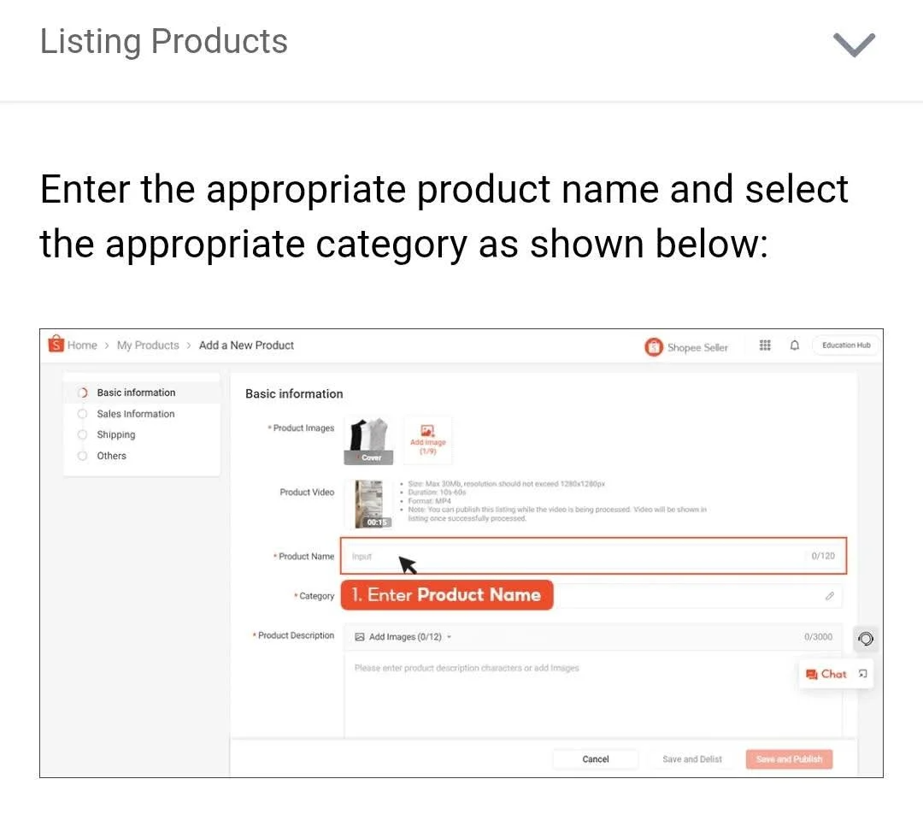The width and height of the screenshot is (923, 832).
Task: Open the notifications bell icon
Action: (x=795, y=345)
